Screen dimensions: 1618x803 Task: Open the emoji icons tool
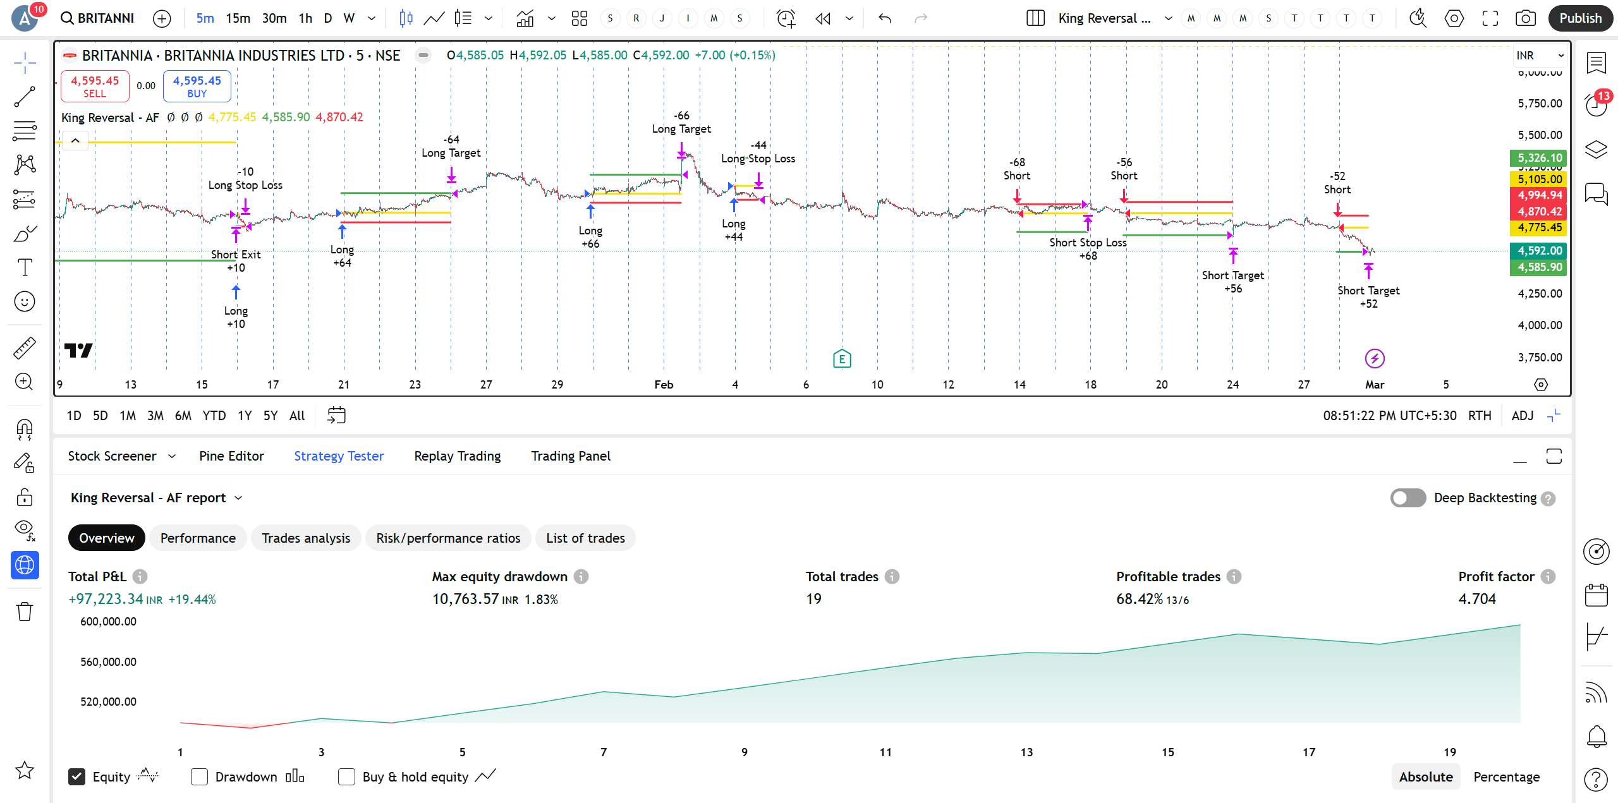(x=25, y=301)
